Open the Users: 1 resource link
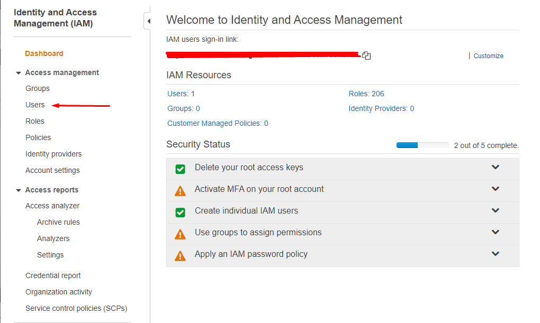This screenshot has width=540, height=323. [x=181, y=93]
